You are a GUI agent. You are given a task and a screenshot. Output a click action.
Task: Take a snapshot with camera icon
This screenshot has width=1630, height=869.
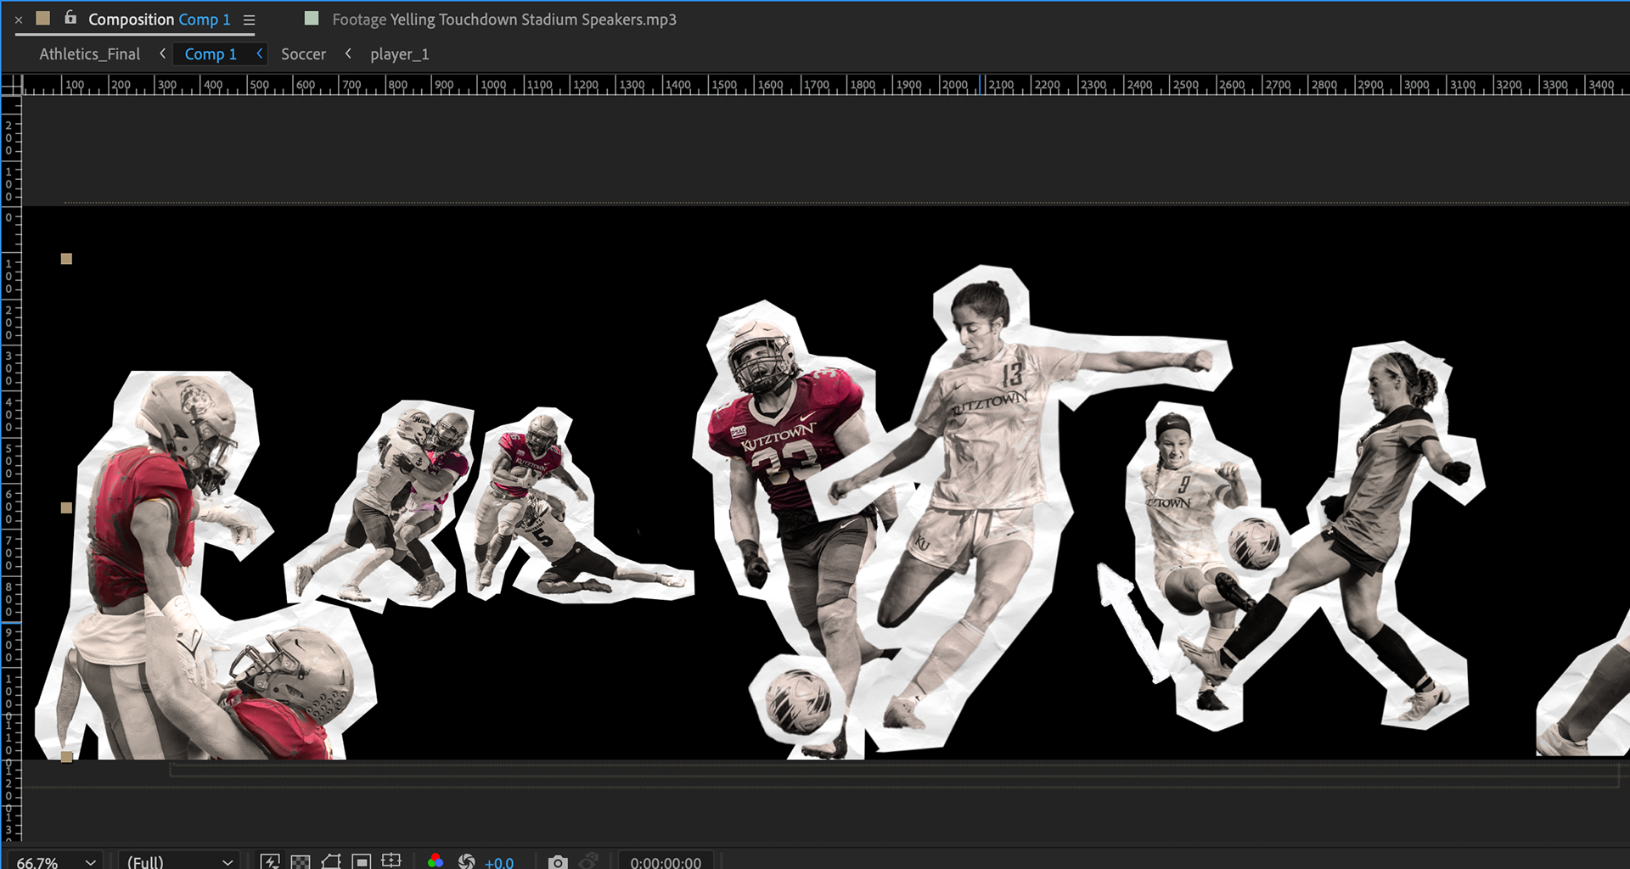(557, 861)
